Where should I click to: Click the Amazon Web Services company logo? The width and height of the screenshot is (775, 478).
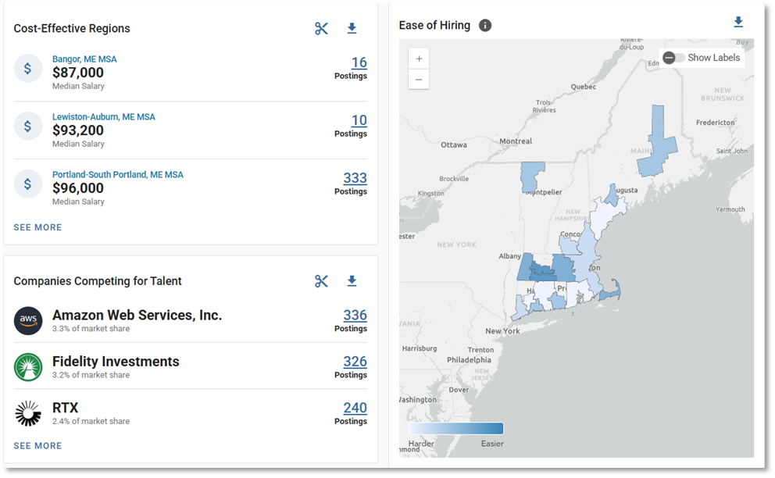tap(28, 320)
